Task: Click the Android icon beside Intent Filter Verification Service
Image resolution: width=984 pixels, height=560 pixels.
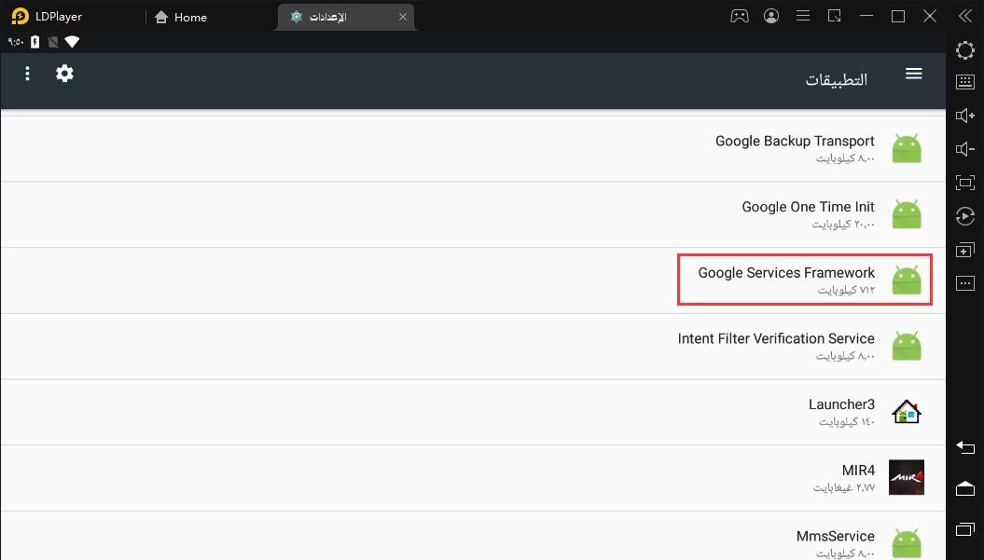Action: 907,347
